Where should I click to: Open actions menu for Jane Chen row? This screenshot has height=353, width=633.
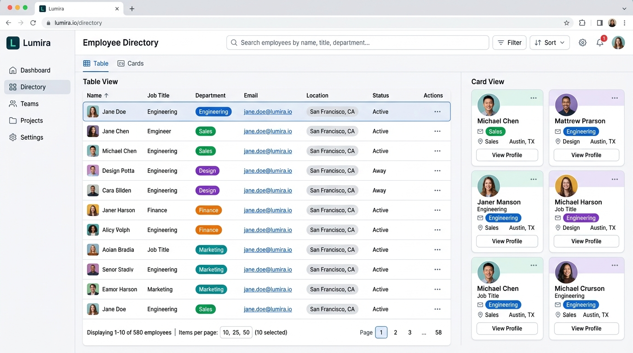tap(437, 131)
